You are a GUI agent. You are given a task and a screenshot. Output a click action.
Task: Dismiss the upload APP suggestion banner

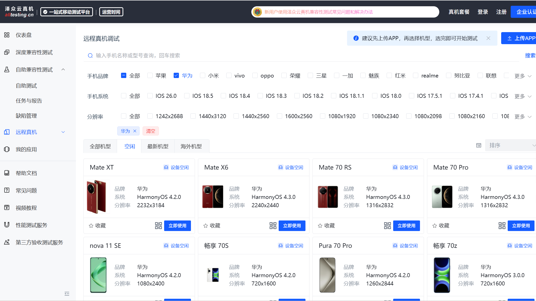tap(488, 38)
